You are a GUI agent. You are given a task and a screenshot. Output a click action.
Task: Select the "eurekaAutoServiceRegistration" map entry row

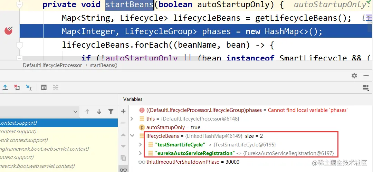pos(250,153)
